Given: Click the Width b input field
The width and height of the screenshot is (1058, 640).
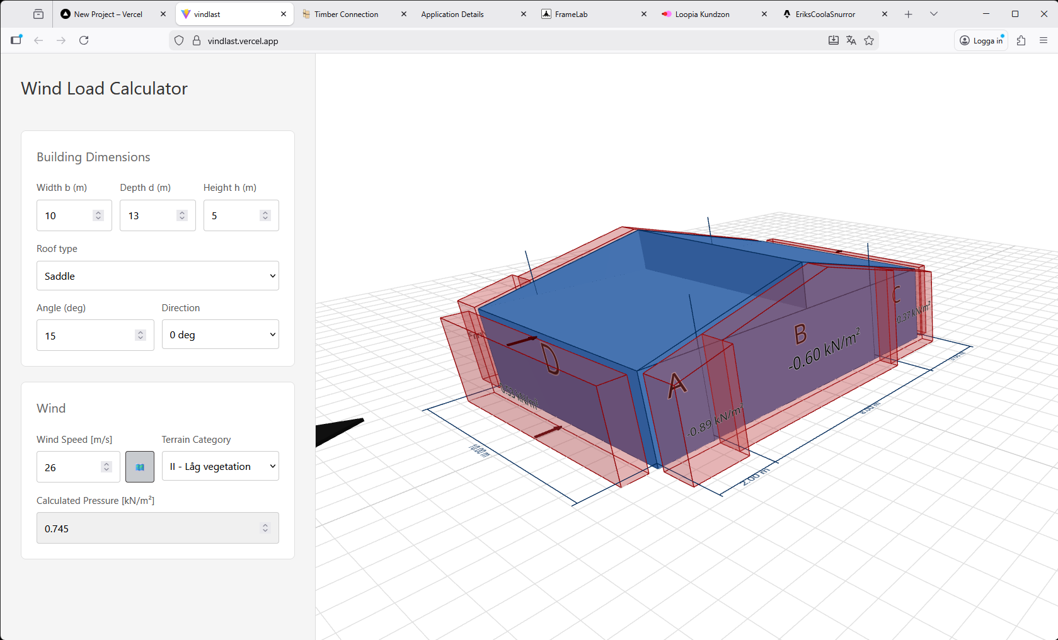Looking at the screenshot, I should (x=67, y=215).
